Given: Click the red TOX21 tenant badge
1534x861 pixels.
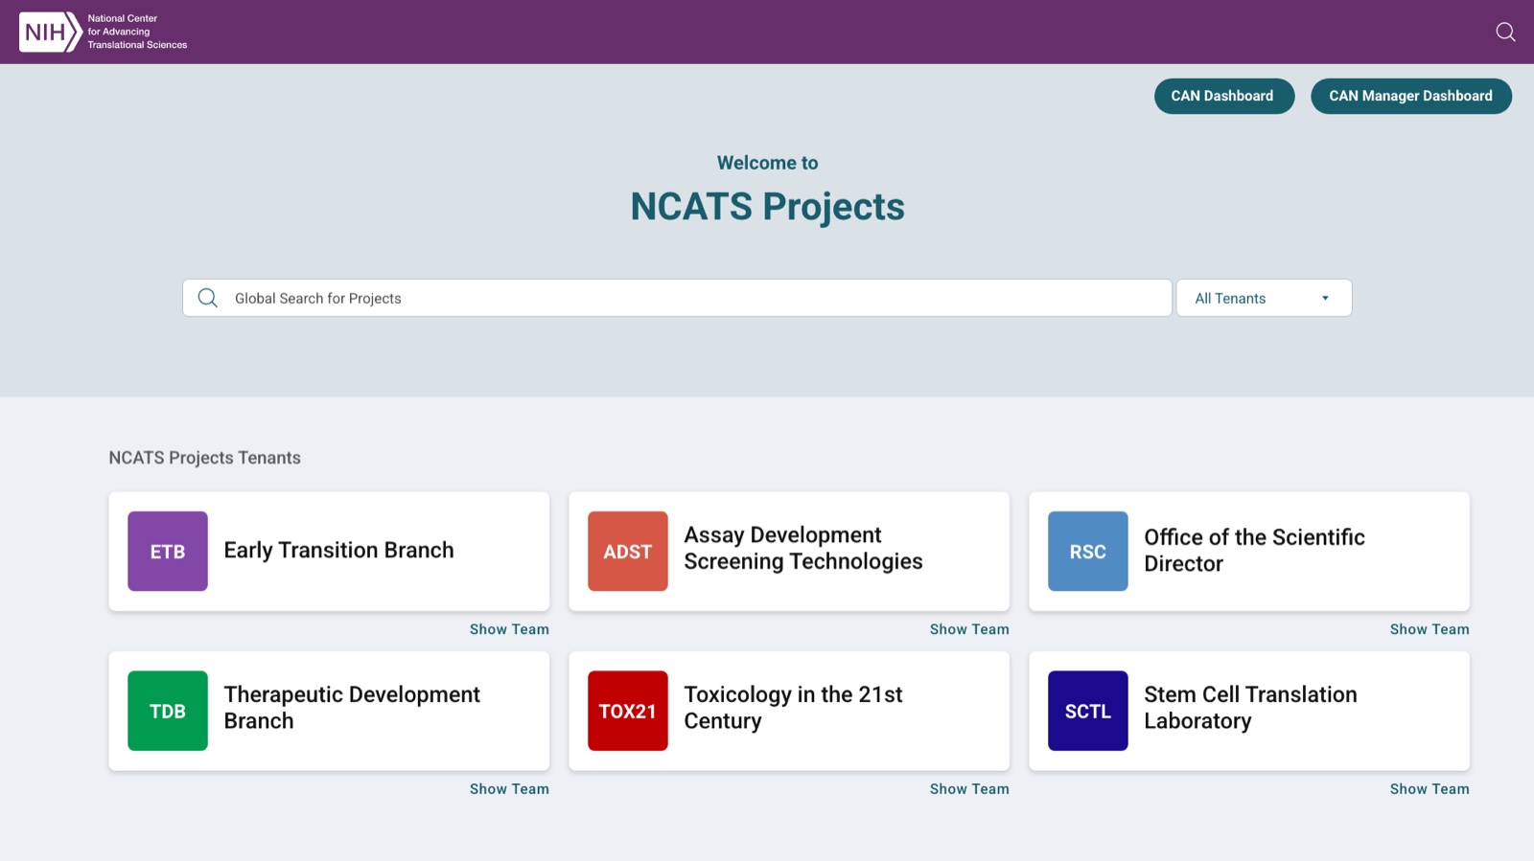Looking at the screenshot, I should [628, 711].
